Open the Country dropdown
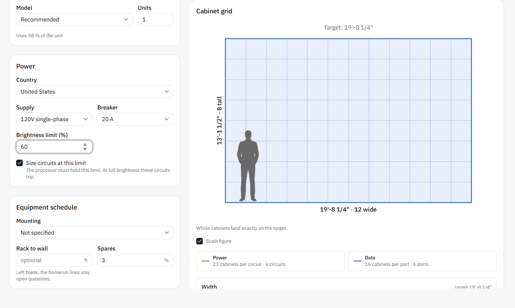This screenshot has width=515, height=308. [x=95, y=92]
